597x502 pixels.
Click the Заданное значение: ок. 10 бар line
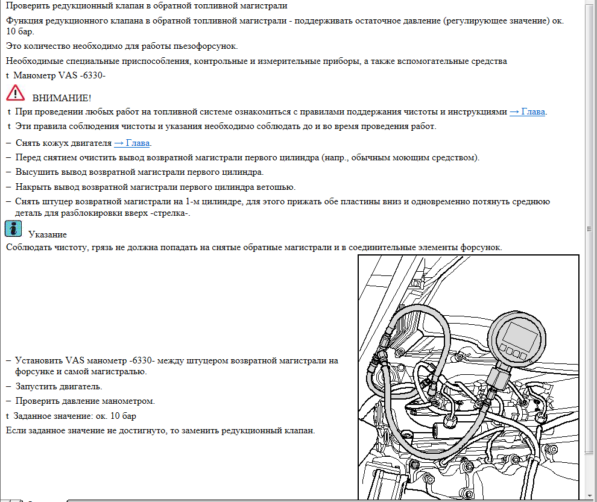(x=75, y=416)
